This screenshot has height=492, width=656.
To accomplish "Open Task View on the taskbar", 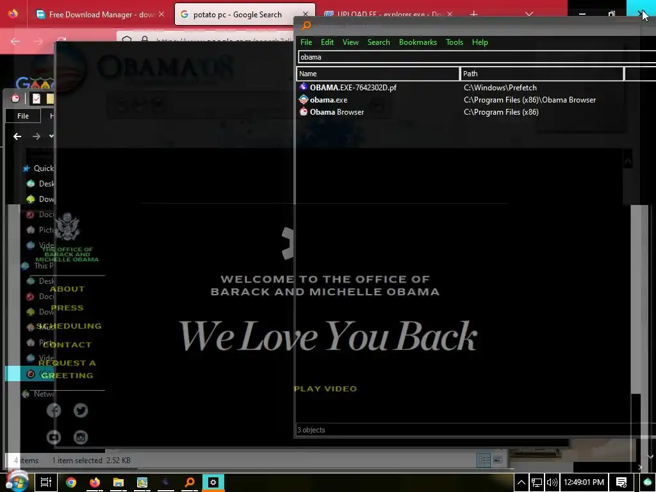I will [x=45, y=482].
